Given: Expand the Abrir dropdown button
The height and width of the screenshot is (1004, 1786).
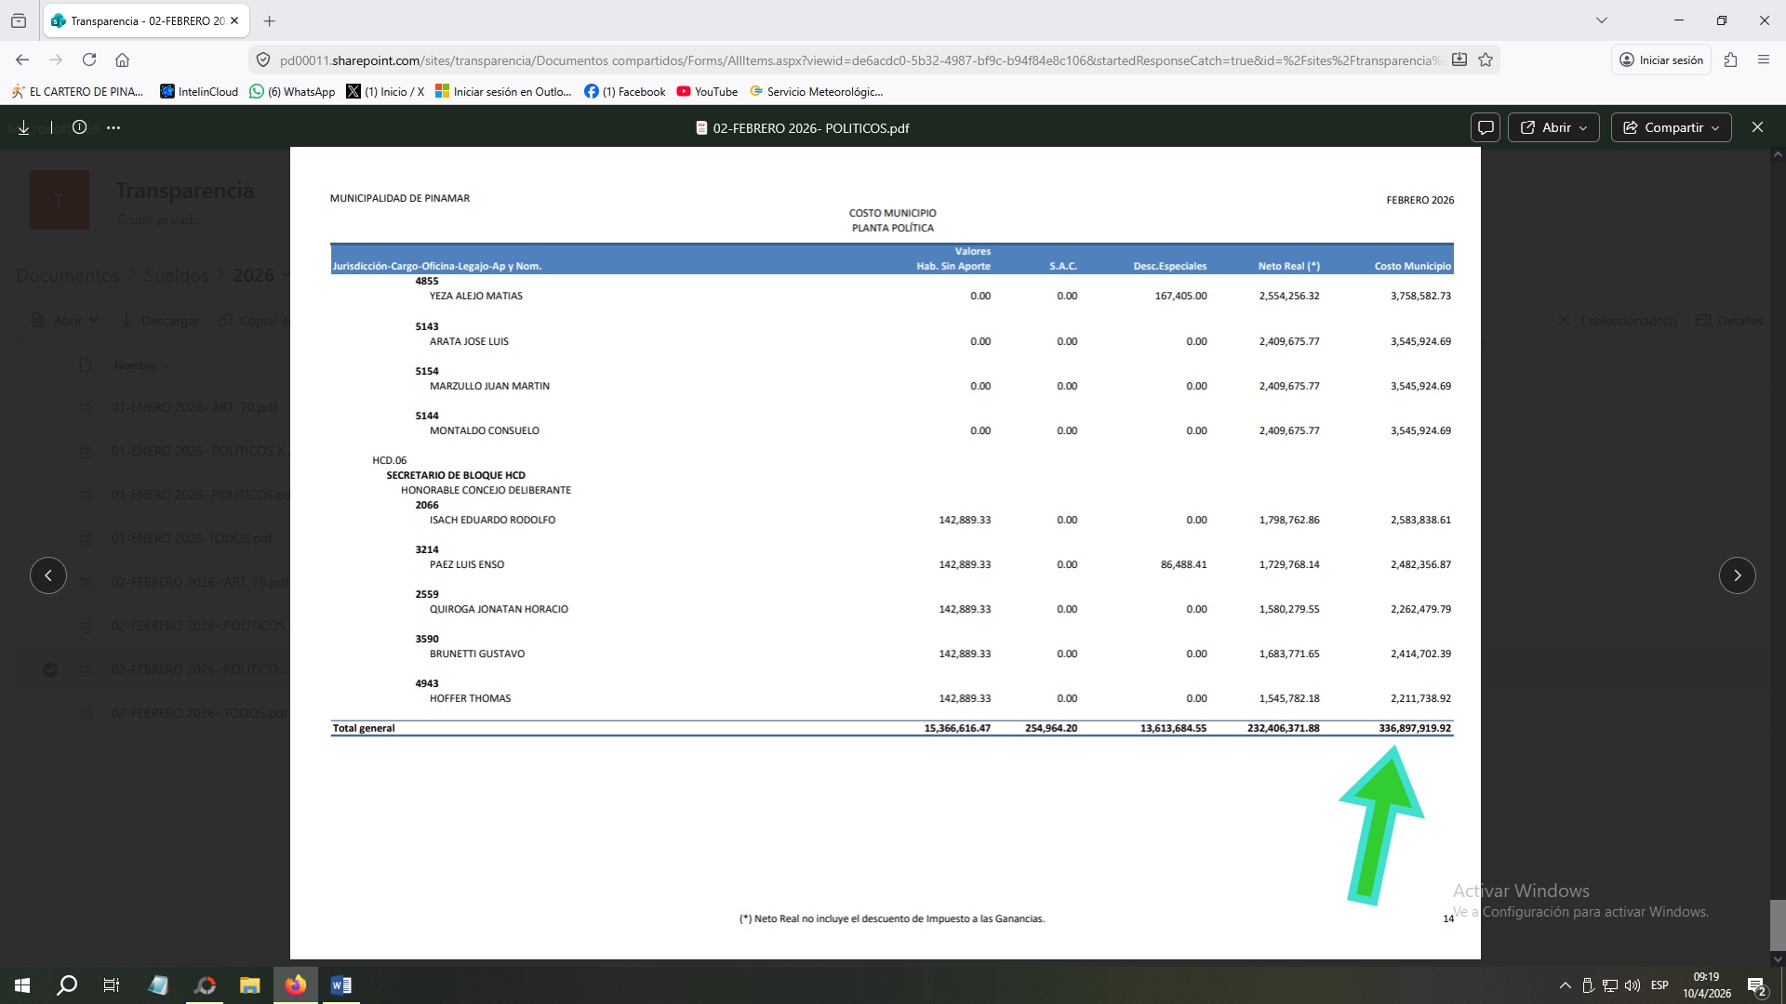Looking at the screenshot, I should 1553,127.
